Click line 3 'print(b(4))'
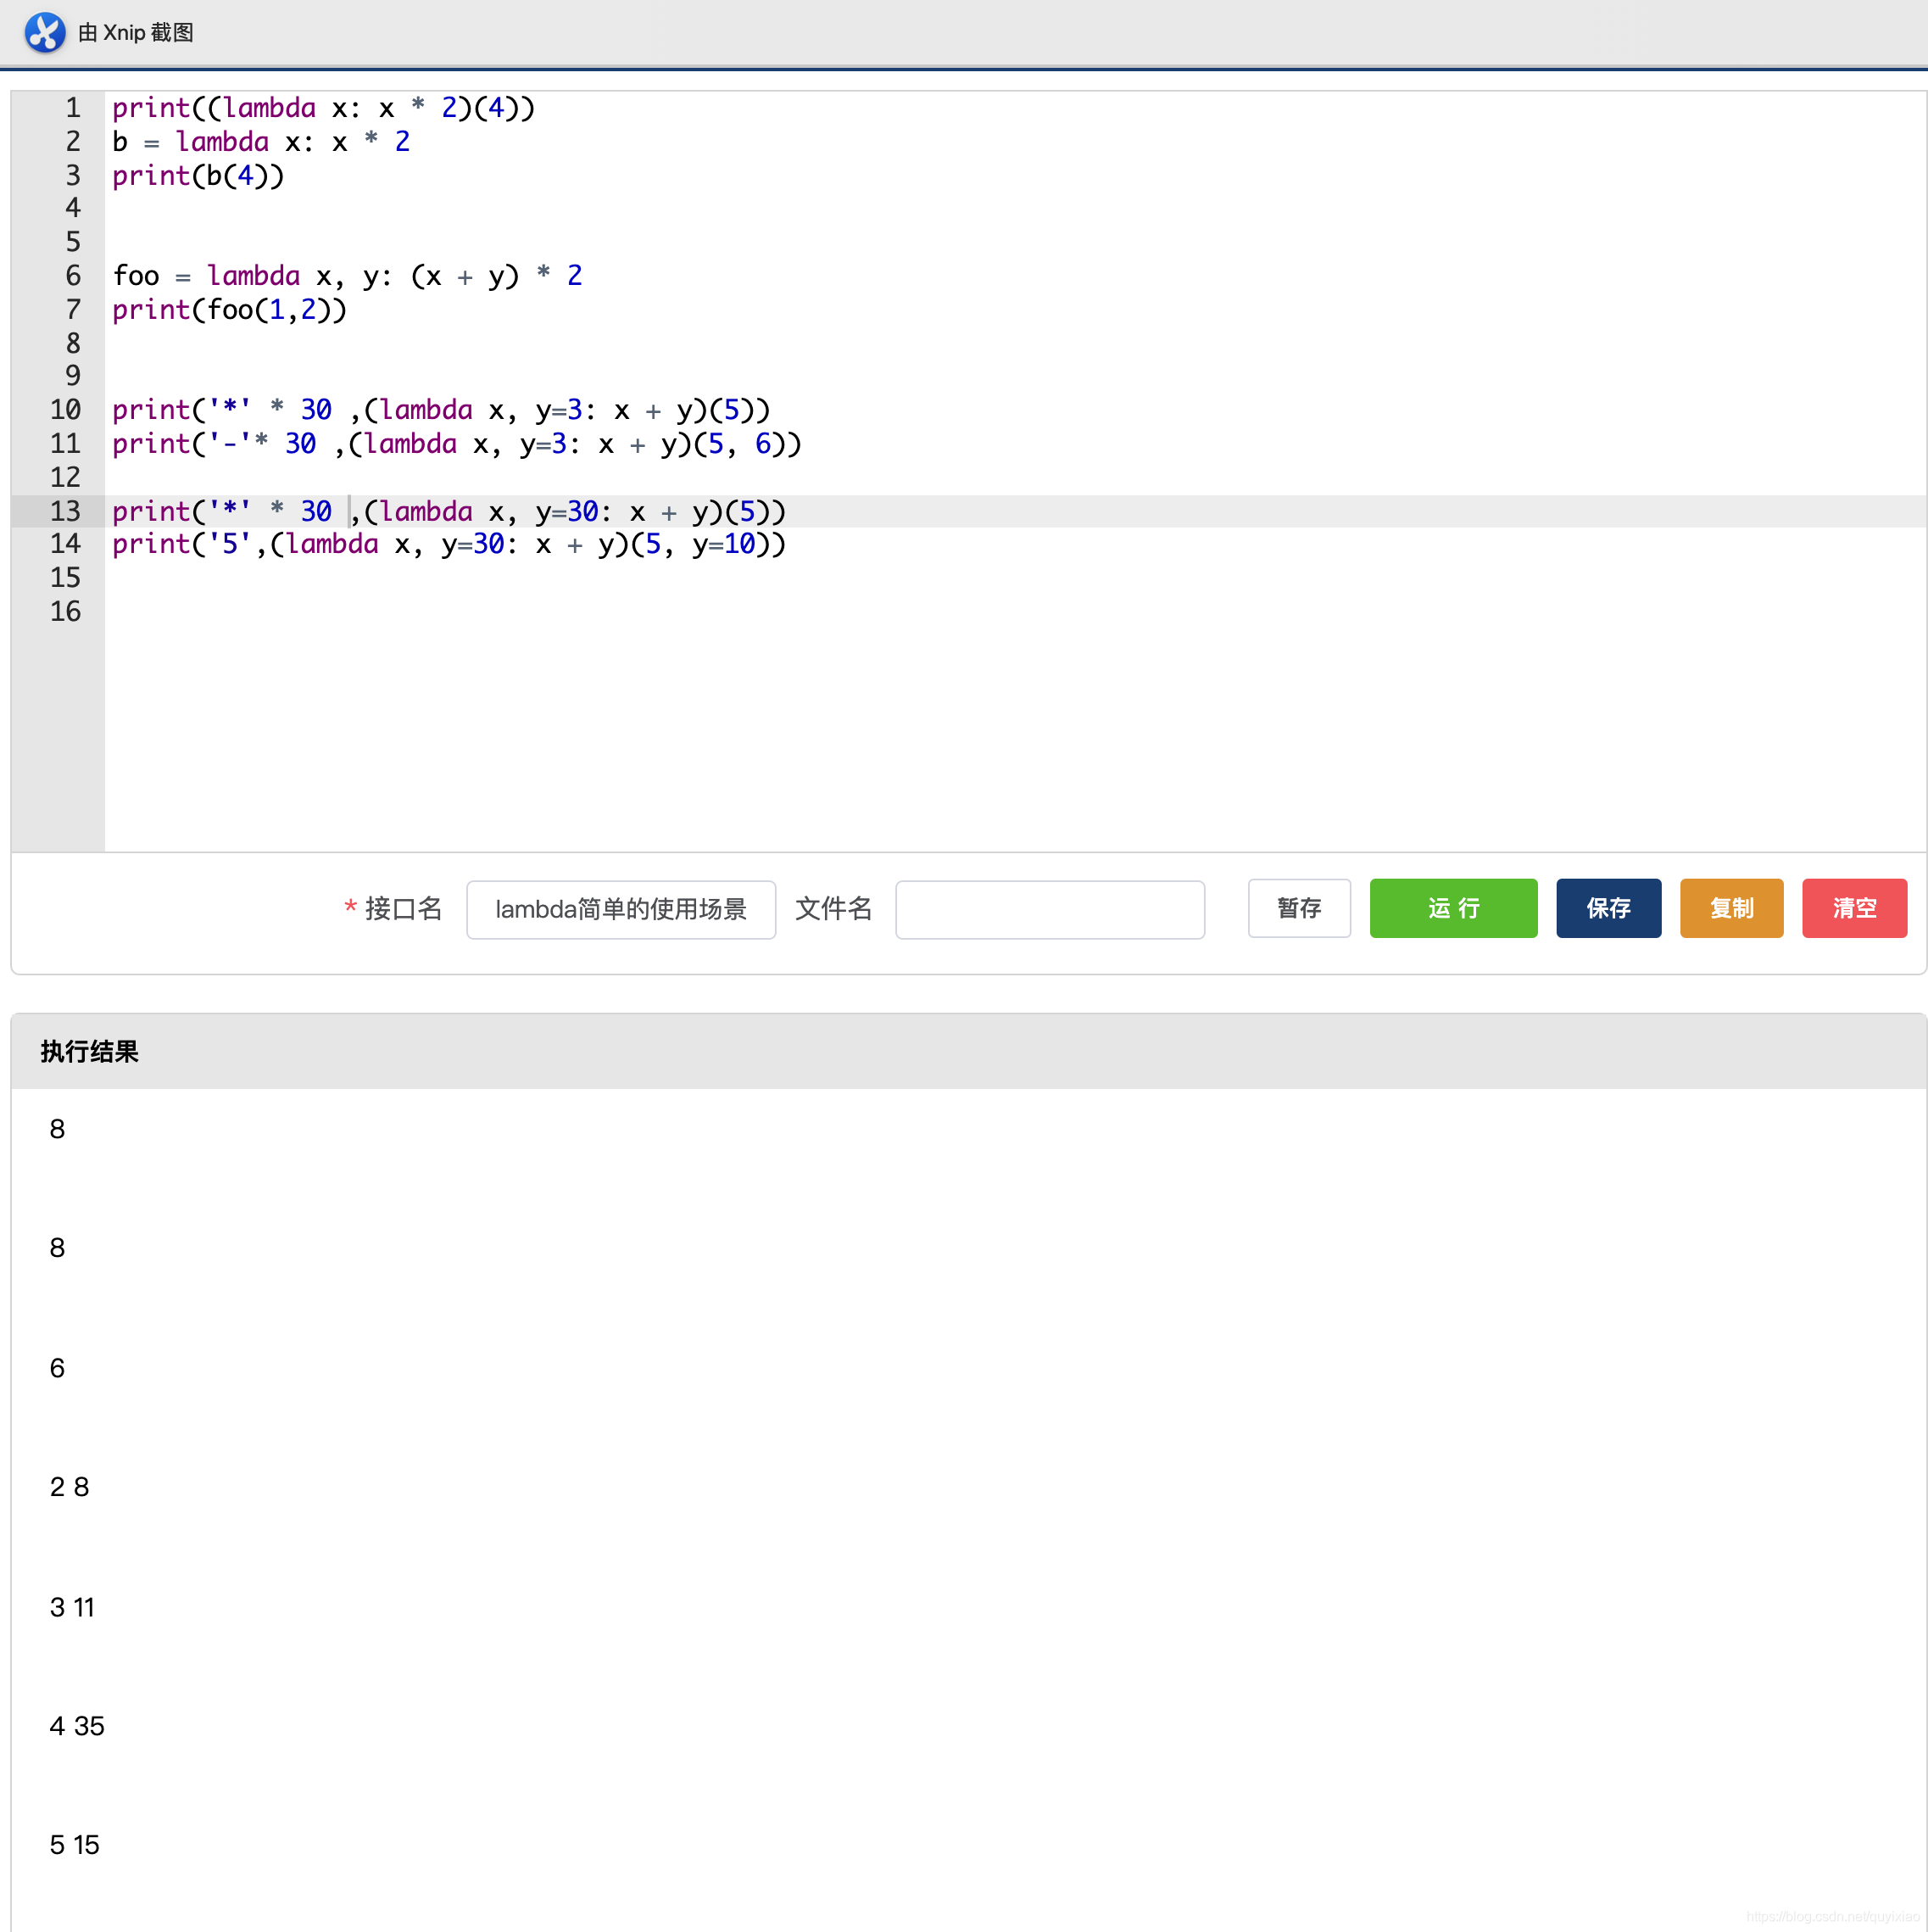The height and width of the screenshot is (1932, 1928). pos(198,176)
